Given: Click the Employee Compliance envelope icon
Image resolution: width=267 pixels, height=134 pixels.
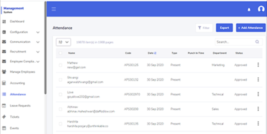Looking at the screenshot, I should (x=4, y=61).
